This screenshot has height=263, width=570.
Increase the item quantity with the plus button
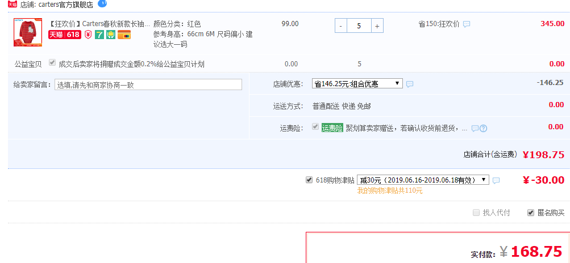377,26
